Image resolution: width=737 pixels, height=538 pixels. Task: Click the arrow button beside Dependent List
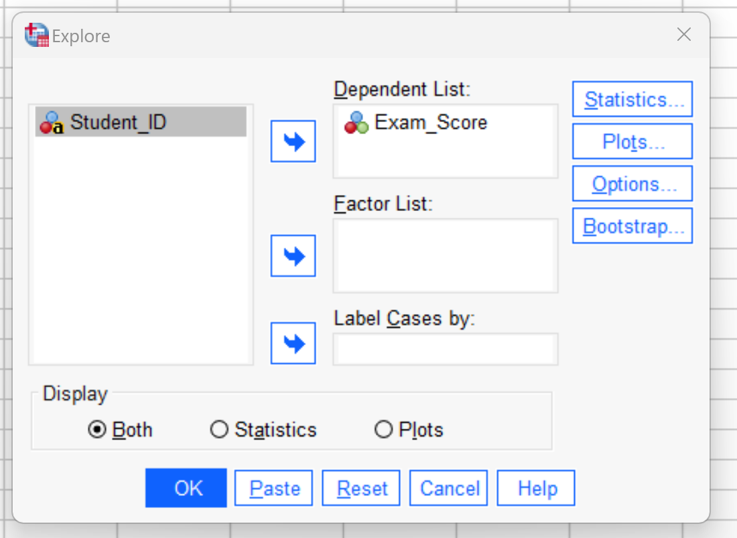293,141
